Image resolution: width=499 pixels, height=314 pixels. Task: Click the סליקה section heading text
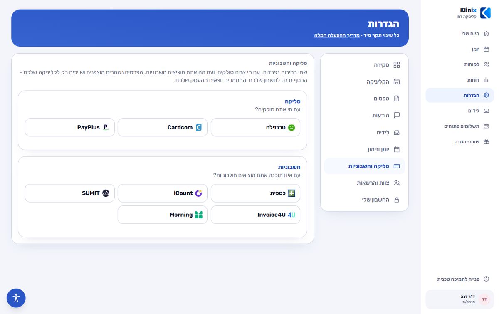coord(293,101)
